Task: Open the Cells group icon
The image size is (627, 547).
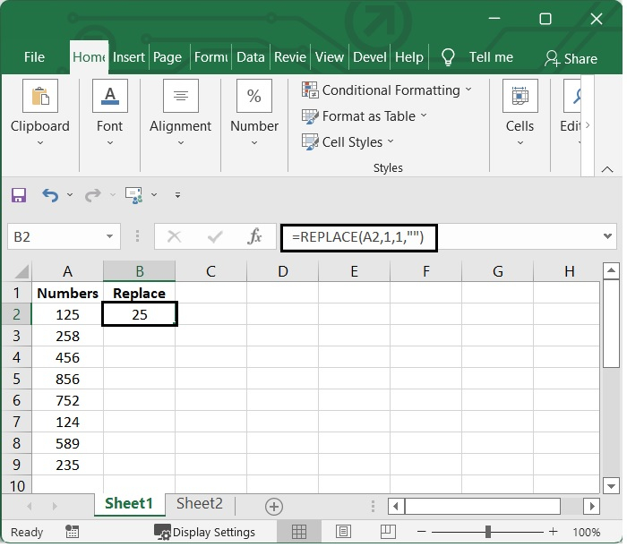Action: [520, 96]
